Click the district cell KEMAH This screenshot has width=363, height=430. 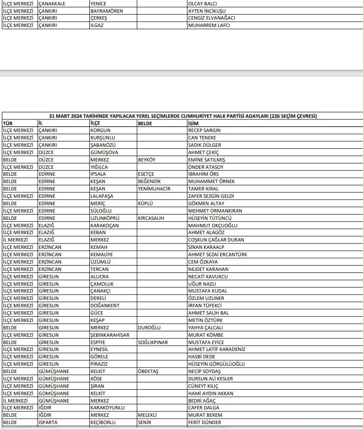(99, 247)
